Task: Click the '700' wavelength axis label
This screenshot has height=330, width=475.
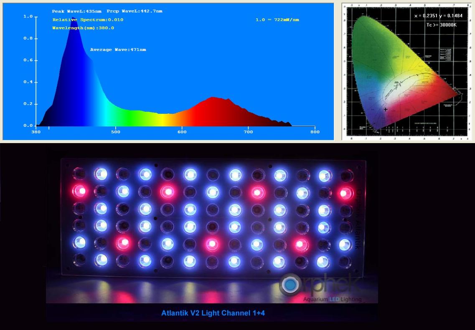Action: click(249, 132)
